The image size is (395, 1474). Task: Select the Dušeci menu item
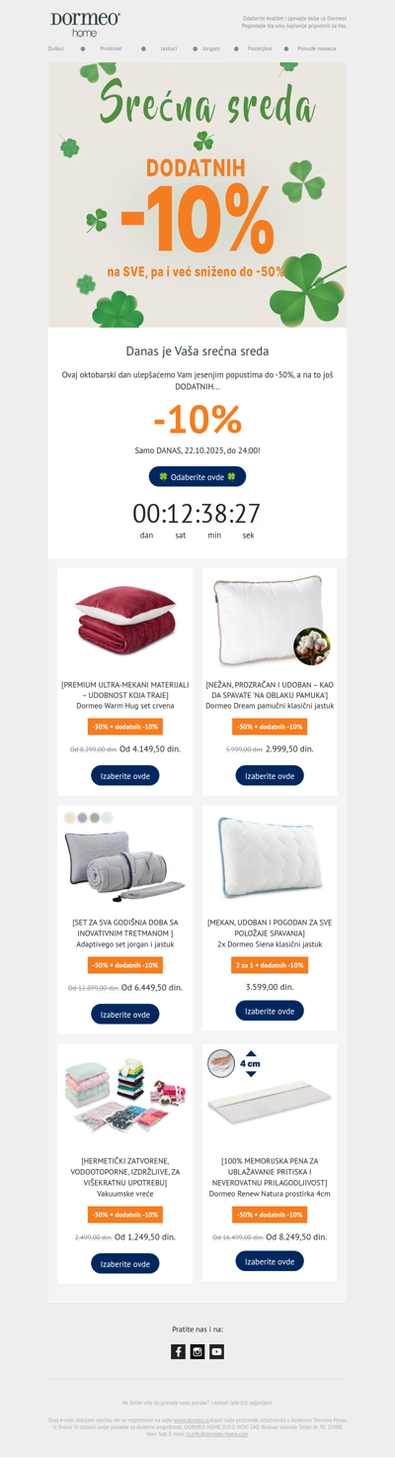56,48
